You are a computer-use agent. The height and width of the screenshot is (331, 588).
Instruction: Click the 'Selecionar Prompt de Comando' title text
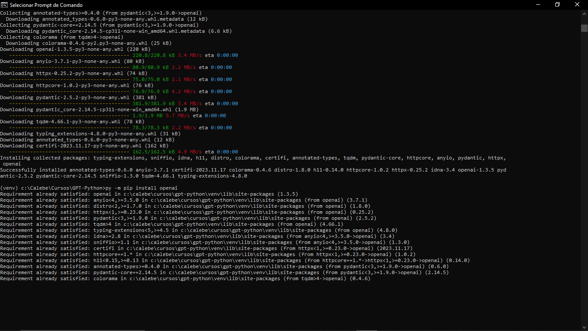pyautogui.click(x=46, y=5)
